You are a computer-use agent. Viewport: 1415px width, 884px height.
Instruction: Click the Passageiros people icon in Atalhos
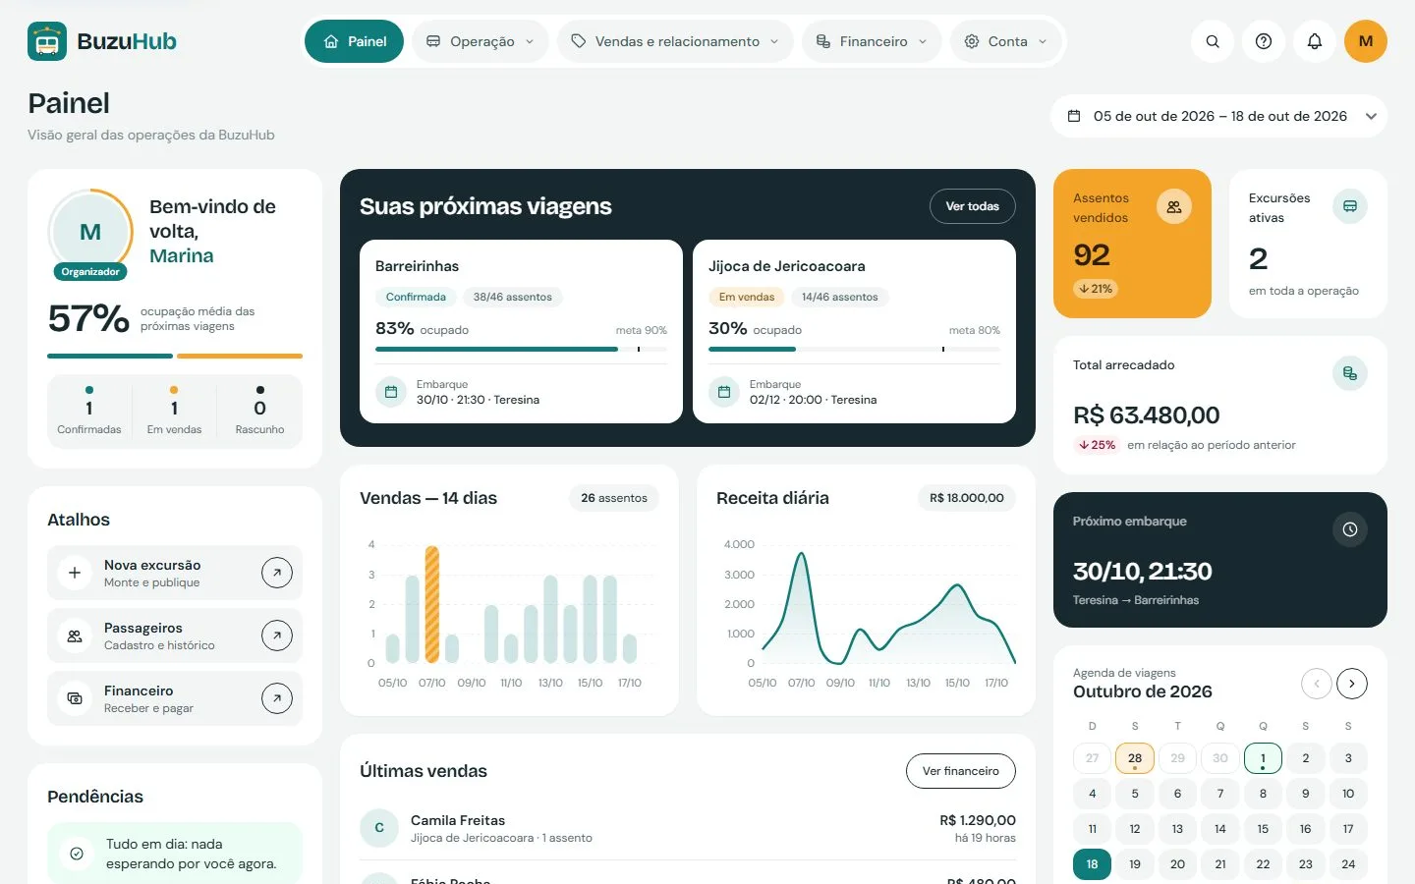(75, 635)
